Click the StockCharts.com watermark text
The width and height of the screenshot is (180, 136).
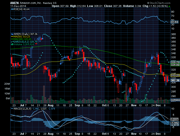pyautogui.click(x=159, y=3)
